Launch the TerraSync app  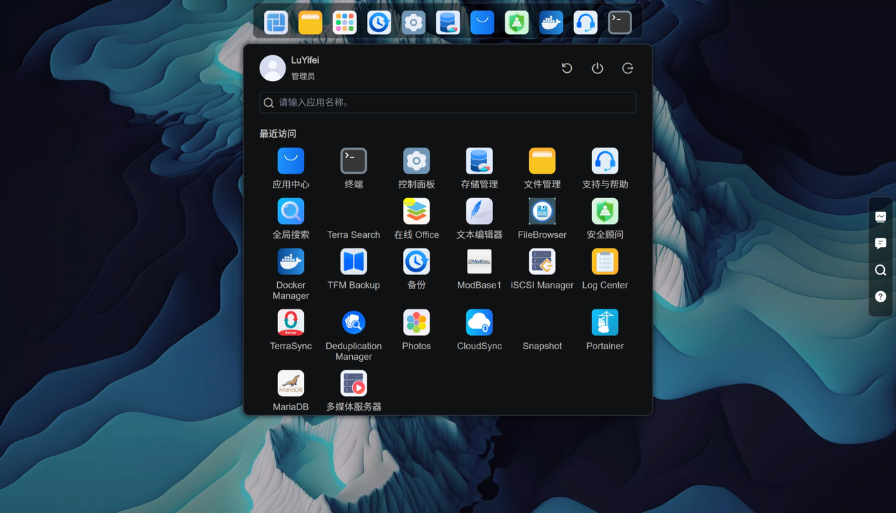tap(290, 323)
